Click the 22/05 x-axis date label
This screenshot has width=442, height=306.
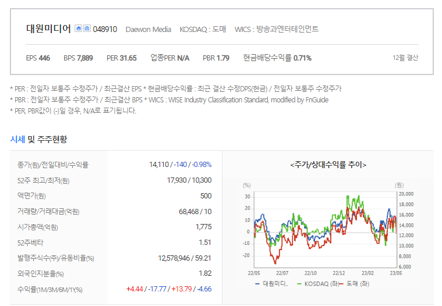254,273
